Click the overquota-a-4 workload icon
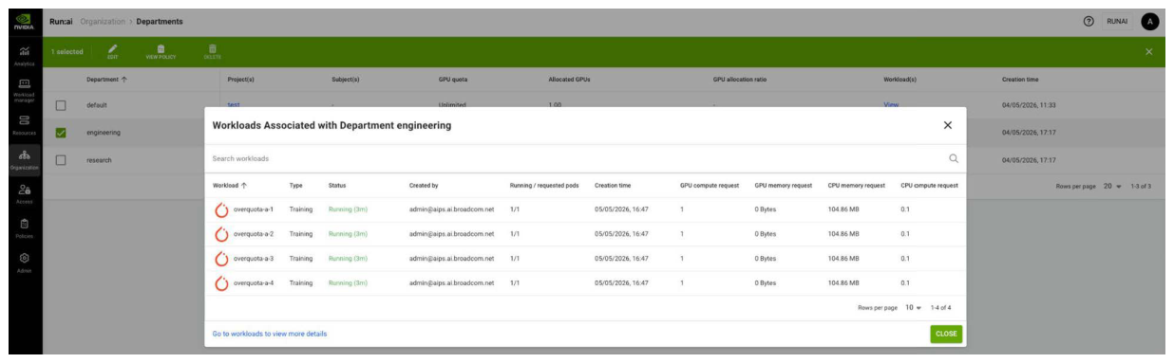The width and height of the screenshot is (1174, 363). (x=221, y=282)
